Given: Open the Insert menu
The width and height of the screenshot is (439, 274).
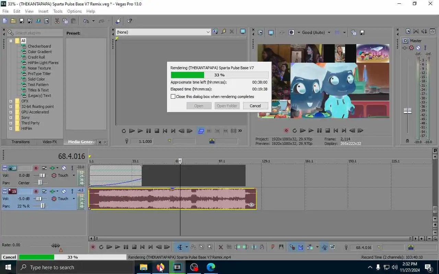Looking at the screenshot, I should point(43,11).
